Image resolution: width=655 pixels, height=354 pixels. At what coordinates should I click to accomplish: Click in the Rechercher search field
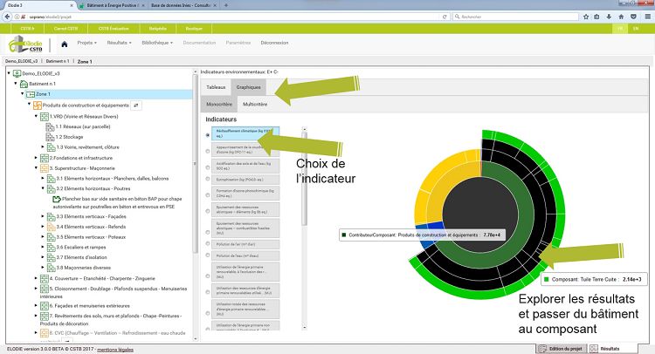pos(516,17)
